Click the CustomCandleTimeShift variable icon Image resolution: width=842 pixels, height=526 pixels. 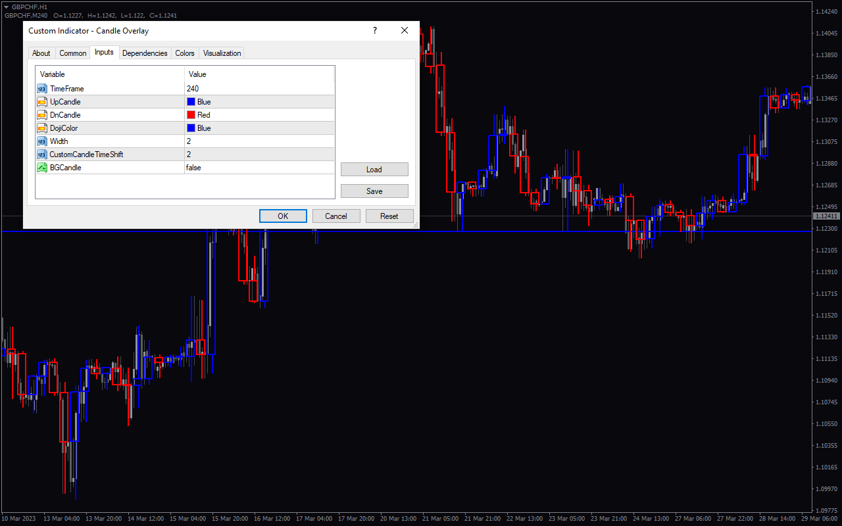(x=42, y=155)
